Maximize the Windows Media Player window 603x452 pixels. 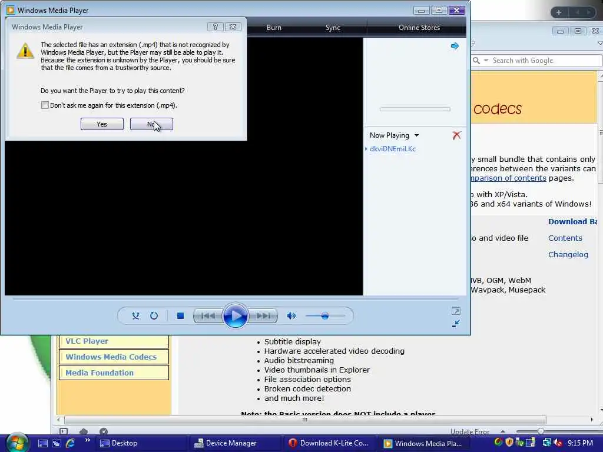coord(439,11)
